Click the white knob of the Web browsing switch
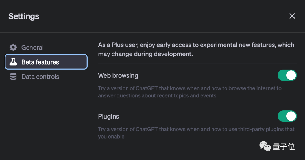 (291, 75)
